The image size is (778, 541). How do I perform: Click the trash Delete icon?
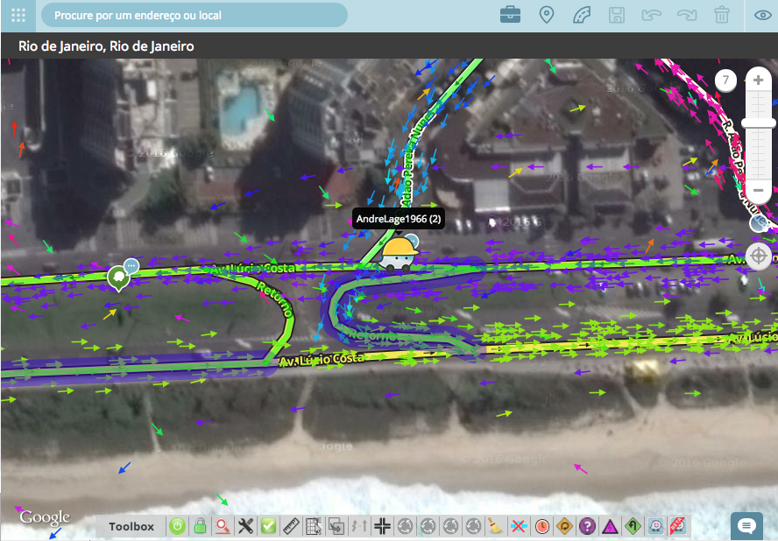[721, 15]
